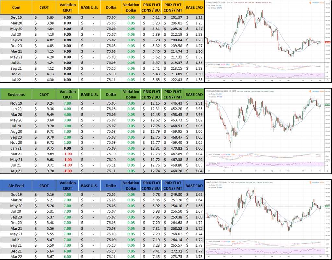This screenshot has width=332, height=260.
Task: Select the green Soybeans table header cell
Action: [16, 95]
